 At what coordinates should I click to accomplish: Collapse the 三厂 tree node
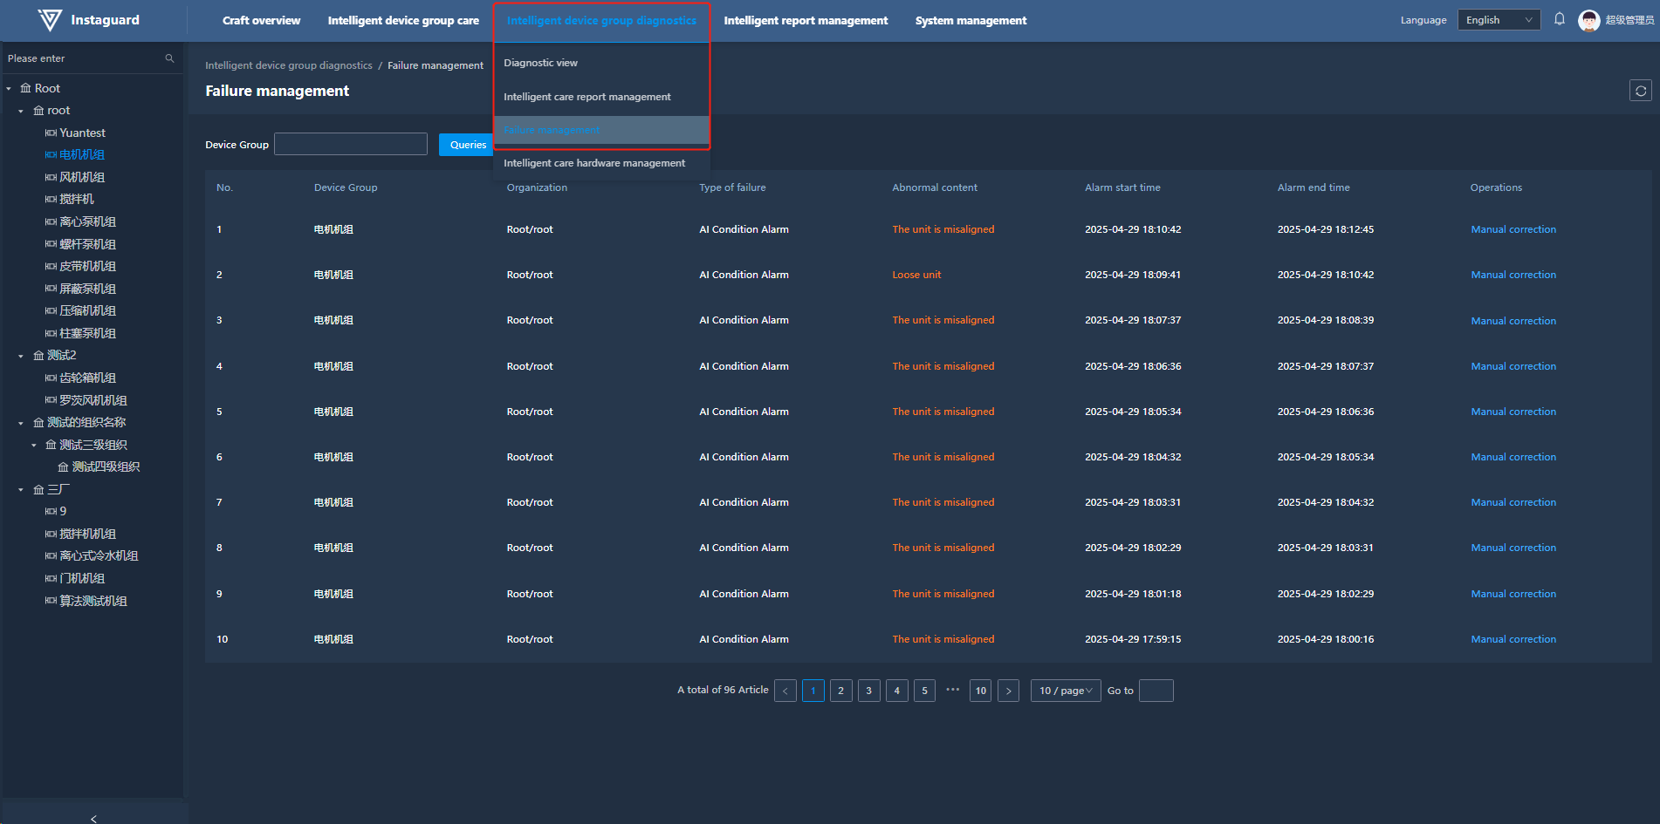(21, 490)
